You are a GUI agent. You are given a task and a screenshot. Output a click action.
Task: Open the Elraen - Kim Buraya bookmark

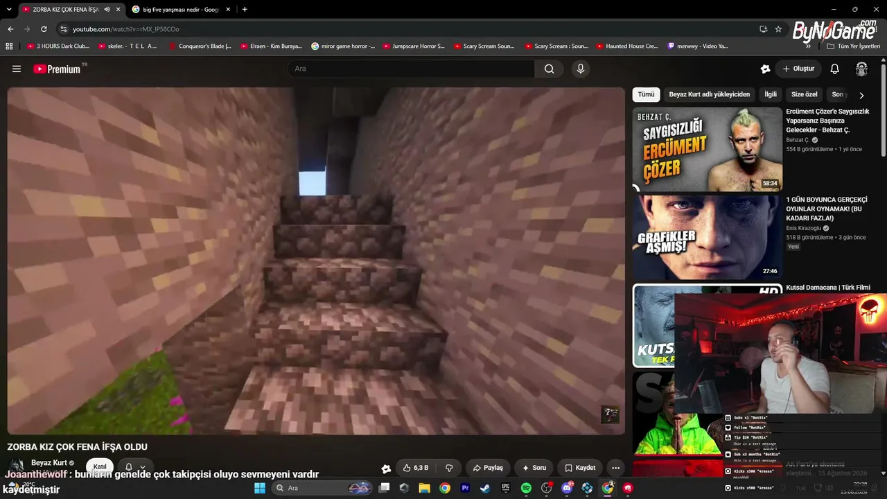click(x=272, y=46)
